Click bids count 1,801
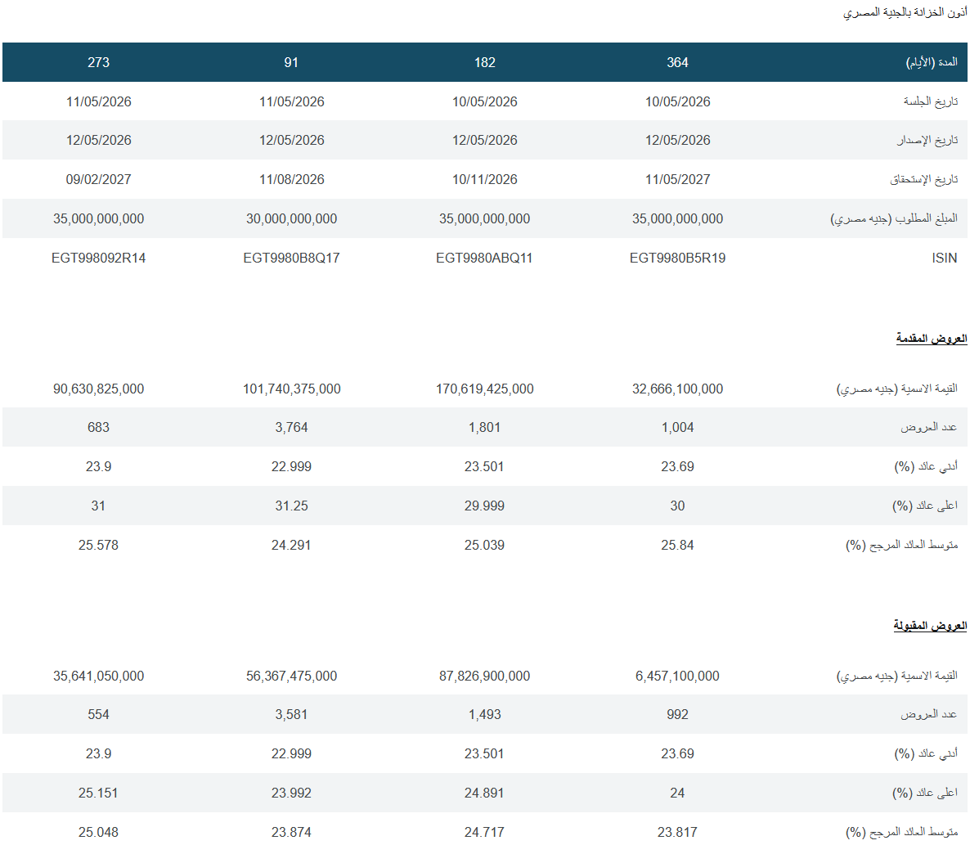The image size is (970, 863). pos(484,428)
